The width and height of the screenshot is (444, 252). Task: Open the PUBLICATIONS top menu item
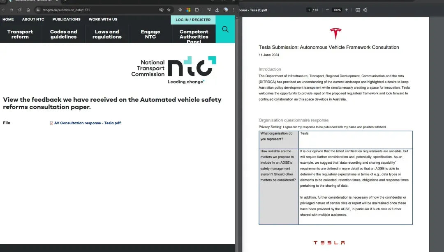(x=66, y=19)
